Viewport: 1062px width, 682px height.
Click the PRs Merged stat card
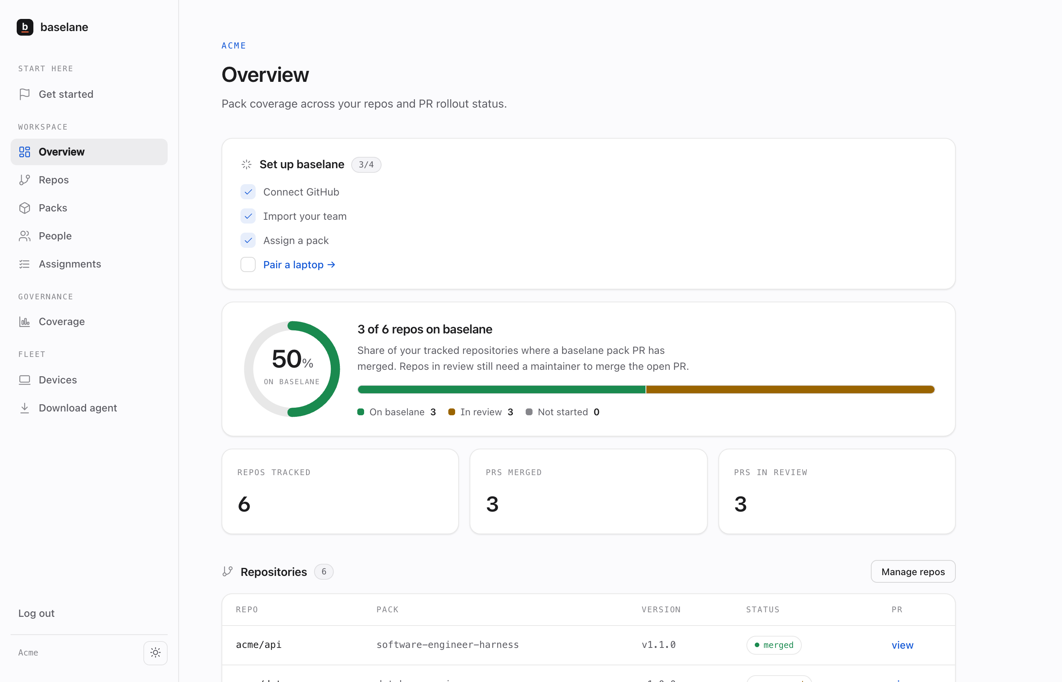coord(588,491)
